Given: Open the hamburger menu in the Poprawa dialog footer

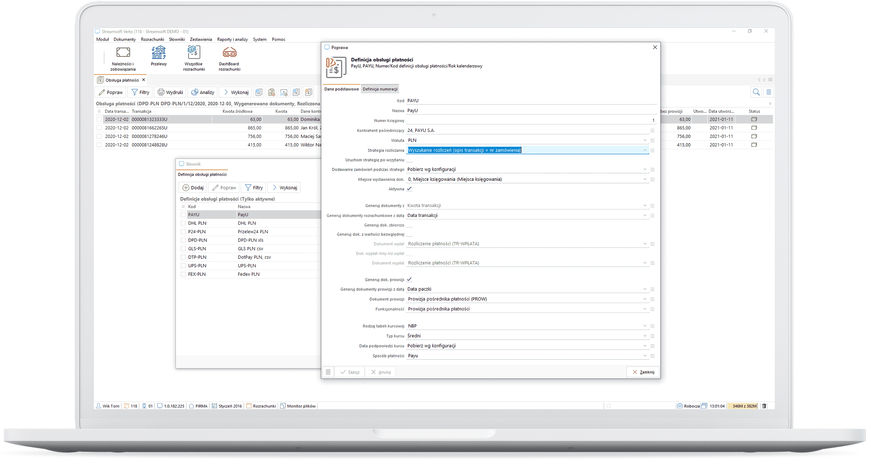Looking at the screenshot, I should pos(328,372).
